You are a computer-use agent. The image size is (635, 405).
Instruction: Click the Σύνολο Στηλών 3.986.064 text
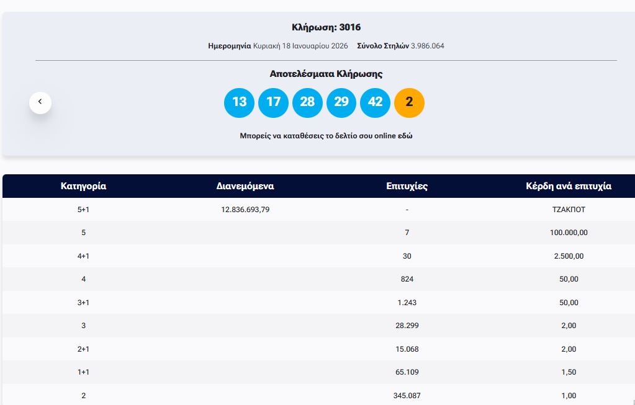click(x=400, y=46)
